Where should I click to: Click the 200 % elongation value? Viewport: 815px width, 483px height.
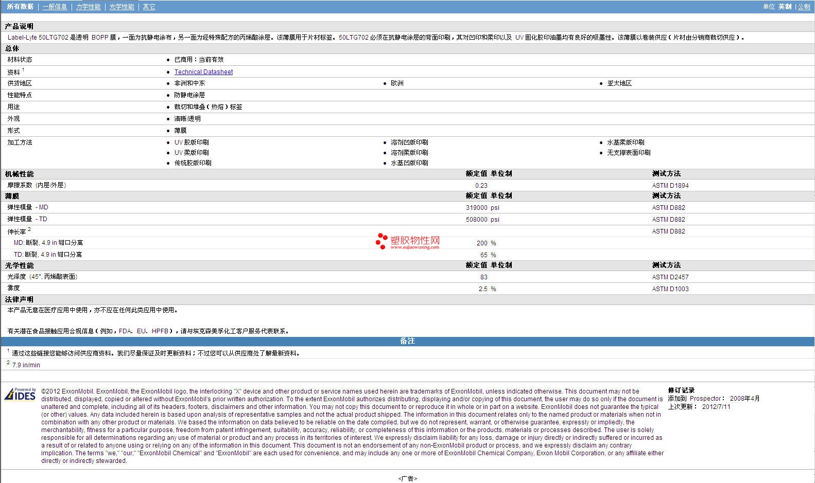click(x=486, y=243)
